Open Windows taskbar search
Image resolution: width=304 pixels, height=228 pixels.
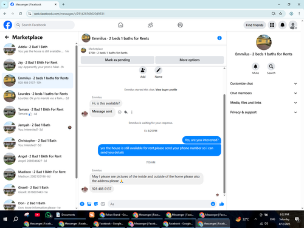[16, 219]
